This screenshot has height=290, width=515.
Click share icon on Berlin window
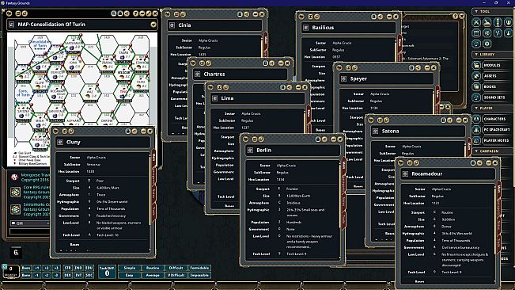click(324, 139)
